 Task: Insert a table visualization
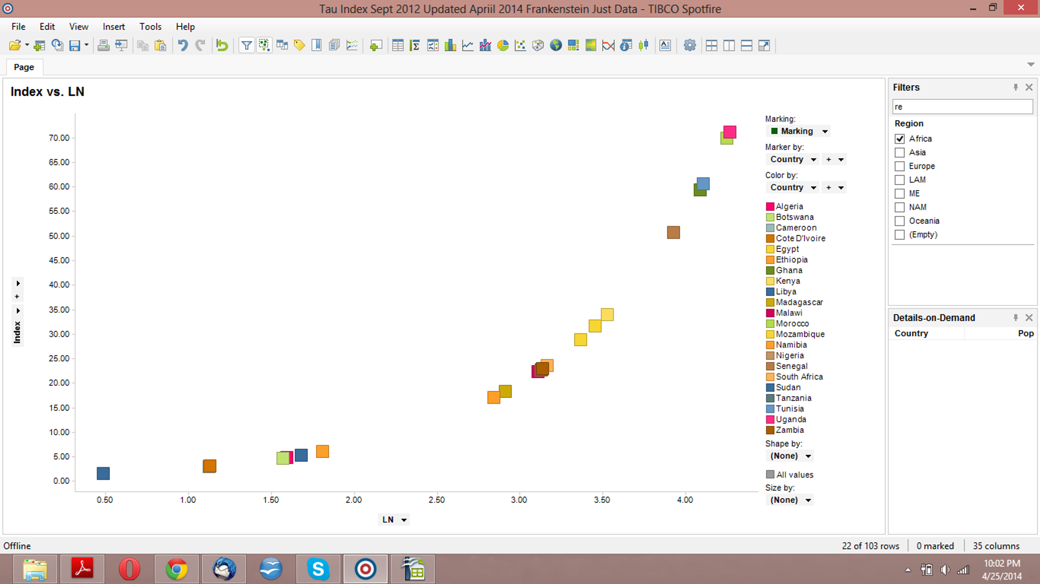click(x=398, y=45)
